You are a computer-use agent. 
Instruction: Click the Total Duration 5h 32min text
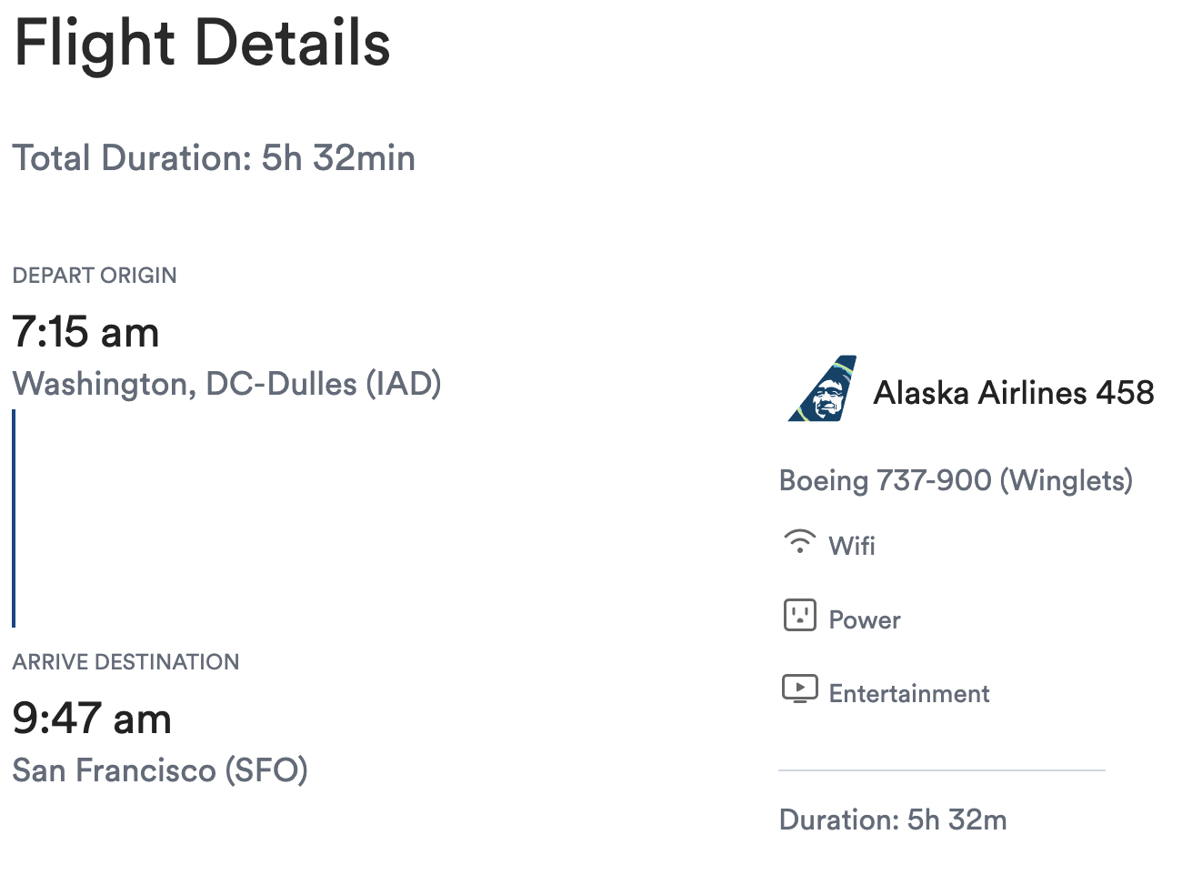214,158
